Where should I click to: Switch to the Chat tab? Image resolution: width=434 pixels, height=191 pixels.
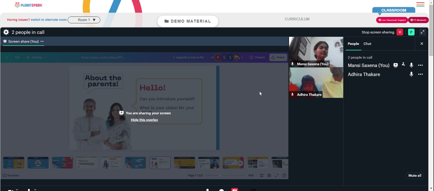(367, 44)
